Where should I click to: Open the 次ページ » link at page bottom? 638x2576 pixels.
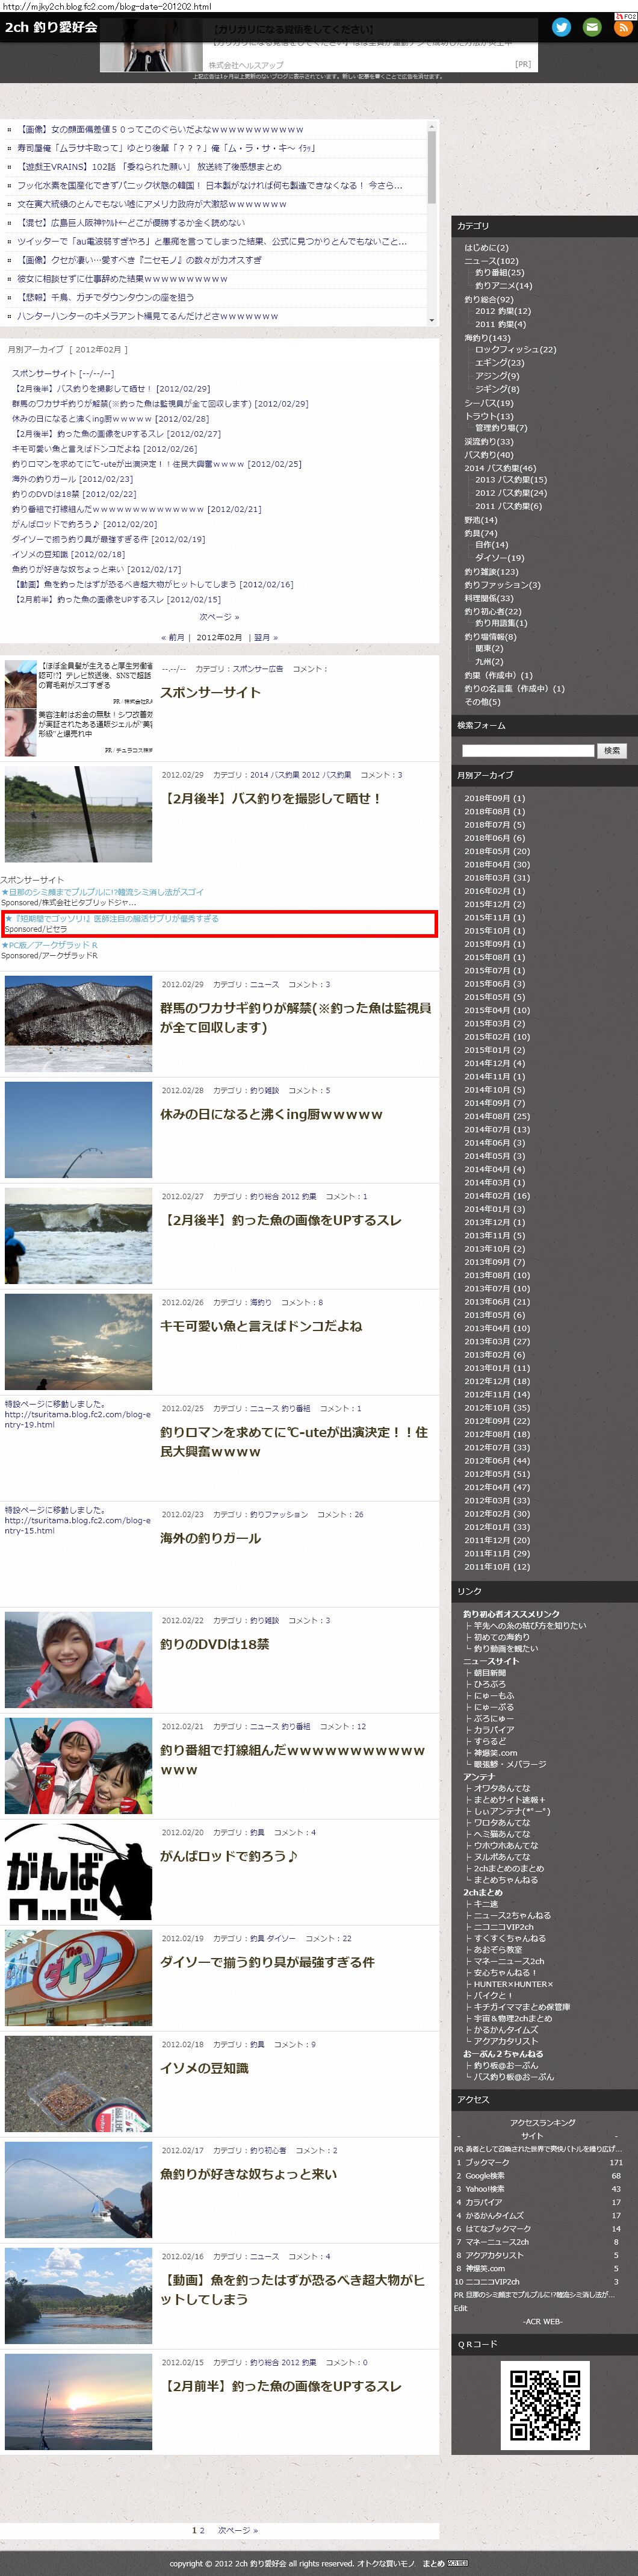238,2530
